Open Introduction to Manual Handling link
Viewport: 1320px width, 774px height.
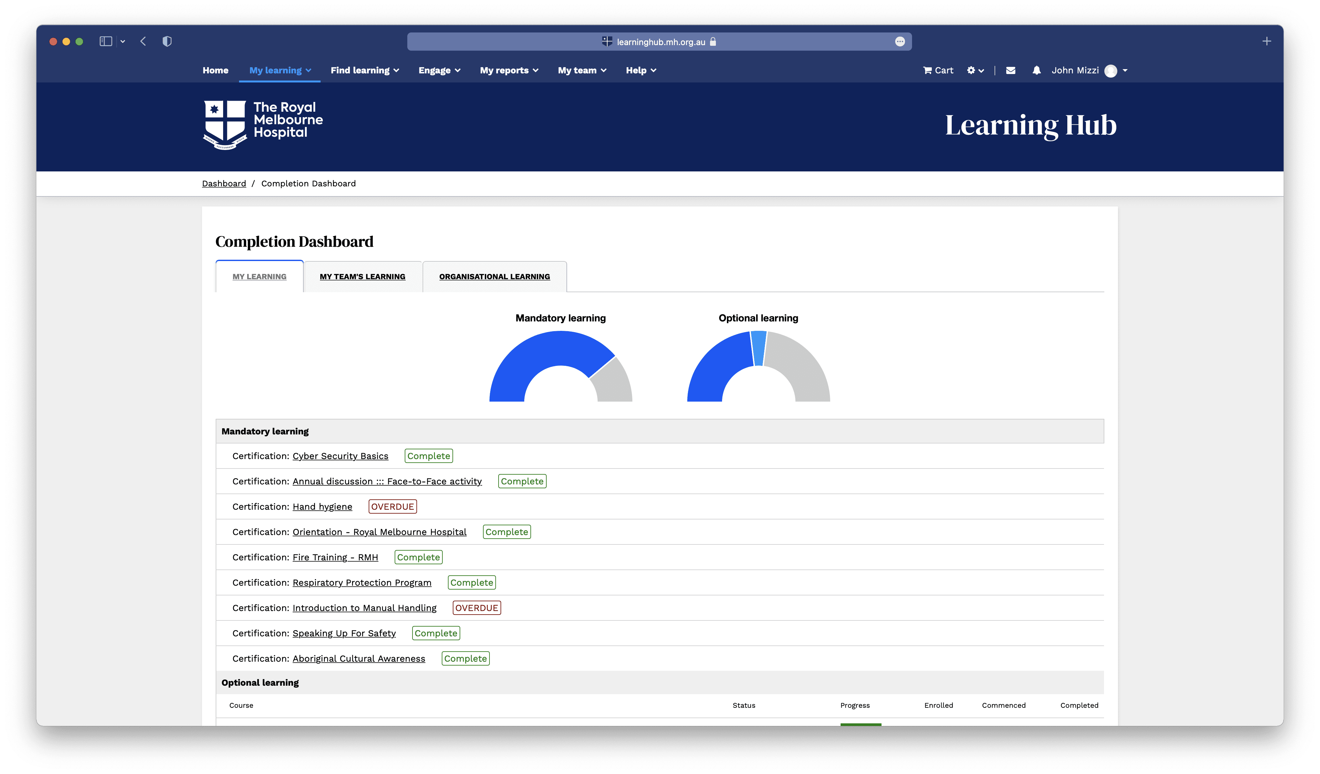coord(364,608)
